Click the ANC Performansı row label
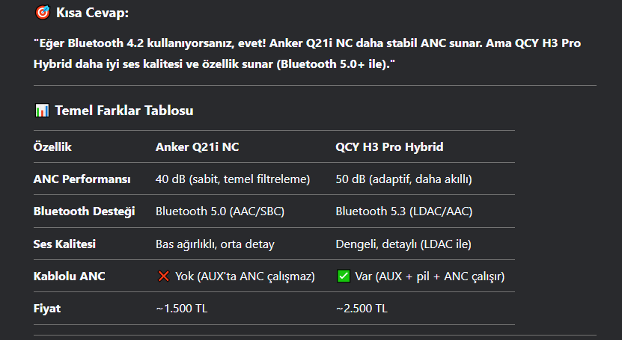The height and width of the screenshot is (340, 622). click(x=82, y=179)
